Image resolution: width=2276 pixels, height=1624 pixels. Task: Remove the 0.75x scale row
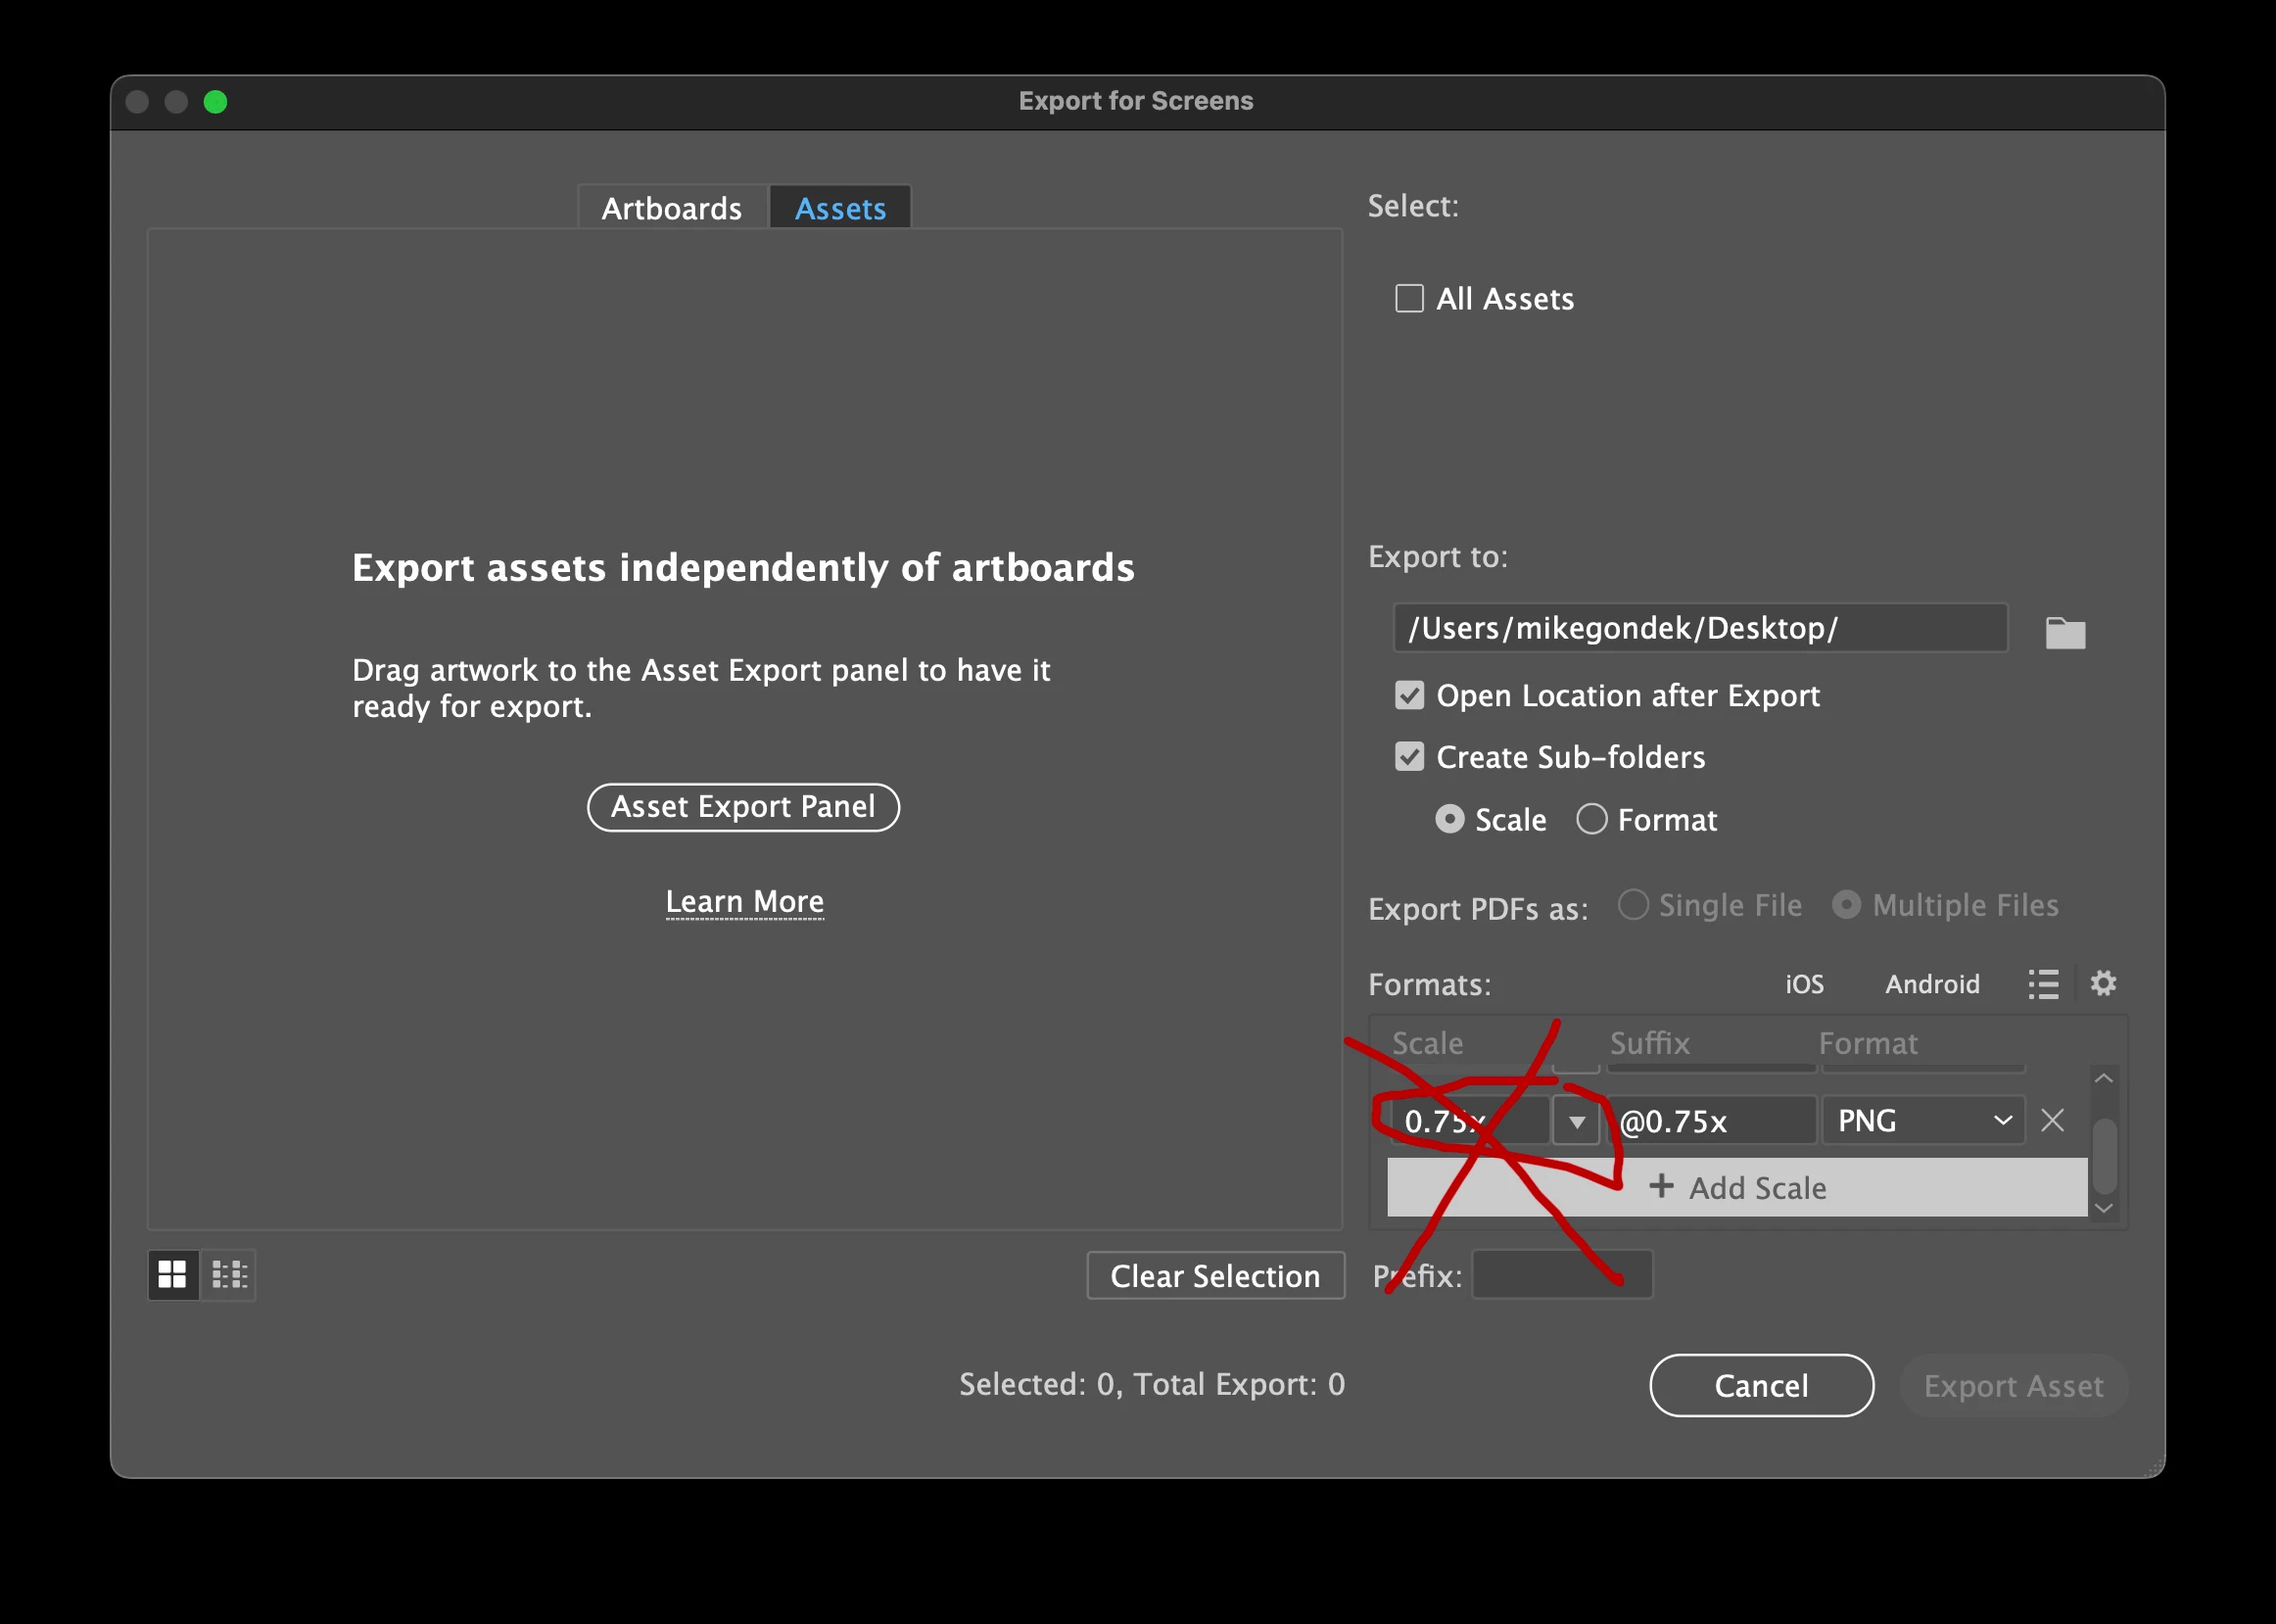click(2052, 1120)
